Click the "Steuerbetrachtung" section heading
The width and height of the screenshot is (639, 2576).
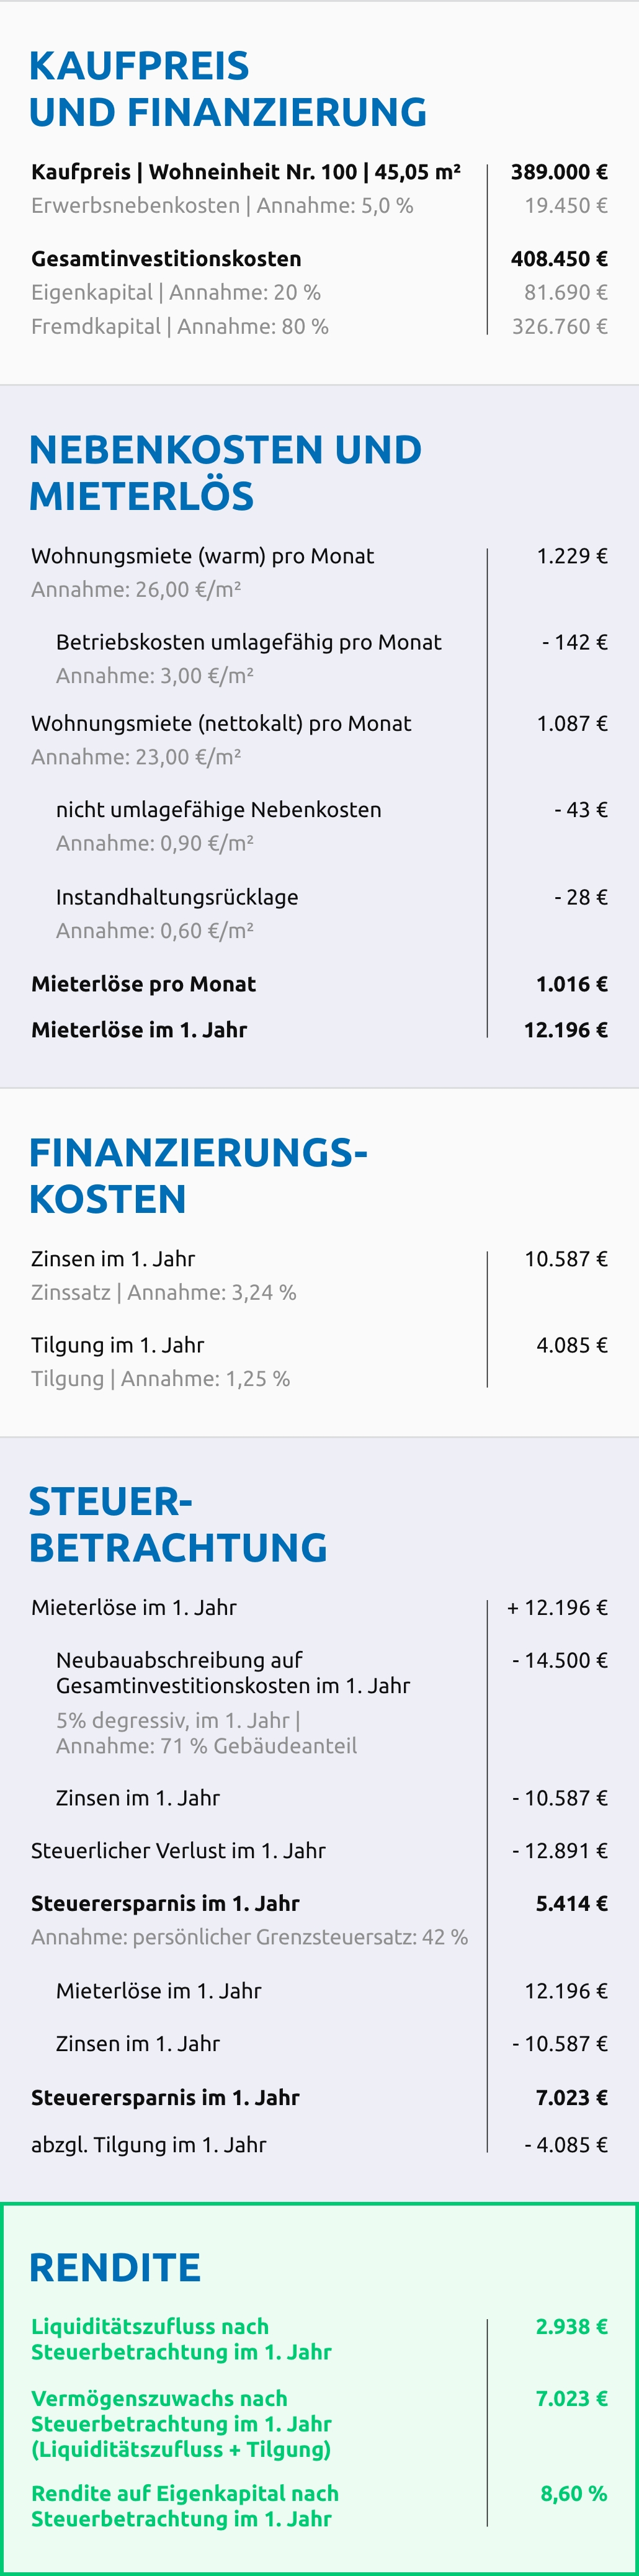click(x=178, y=1525)
